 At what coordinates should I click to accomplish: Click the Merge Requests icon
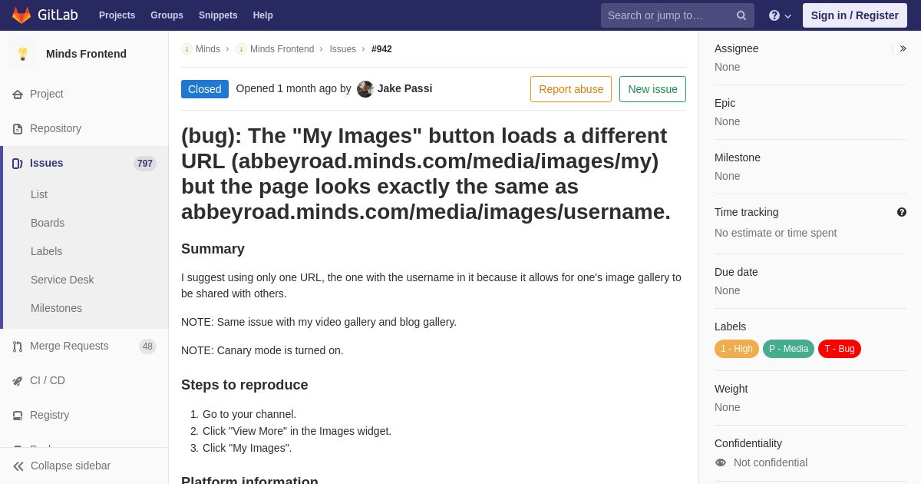point(18,346)
